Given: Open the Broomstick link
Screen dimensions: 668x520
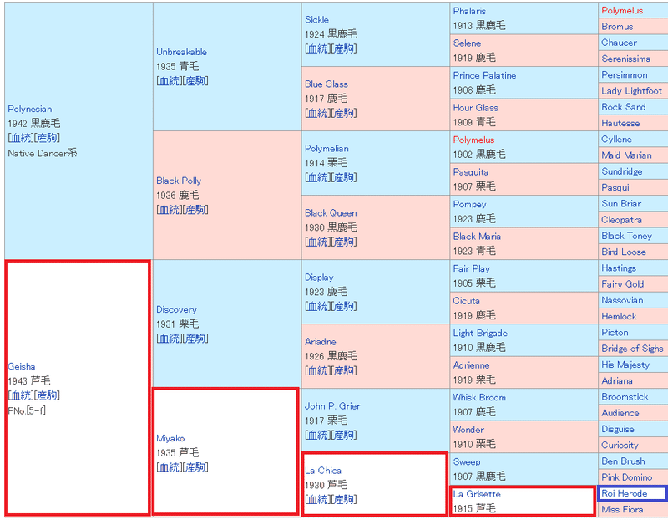Looking at the screenshot, I should coord(625,397).
